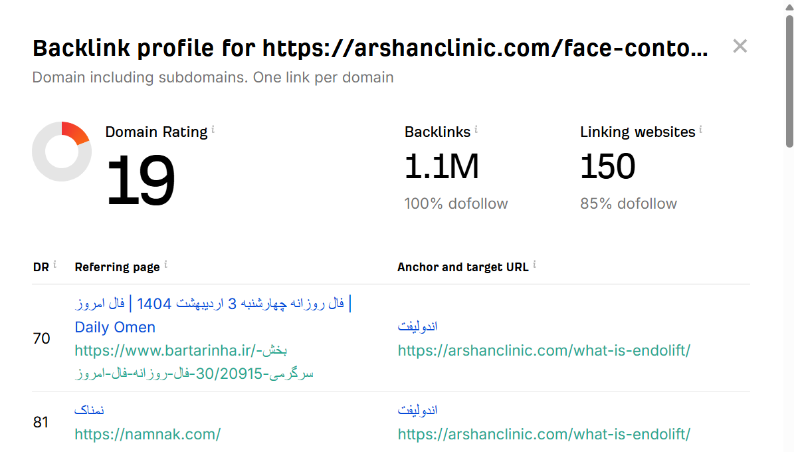Open the second arshanclinic.com target URL

(x=544, y=434)
